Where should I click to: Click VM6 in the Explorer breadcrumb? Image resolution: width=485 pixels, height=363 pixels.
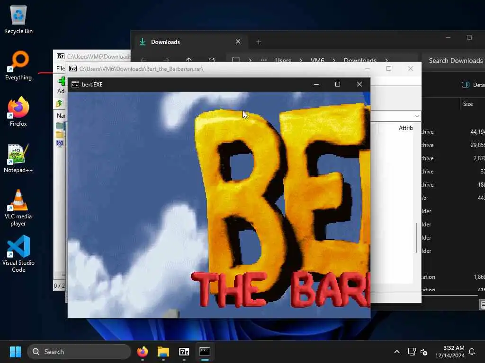point(317,60)
